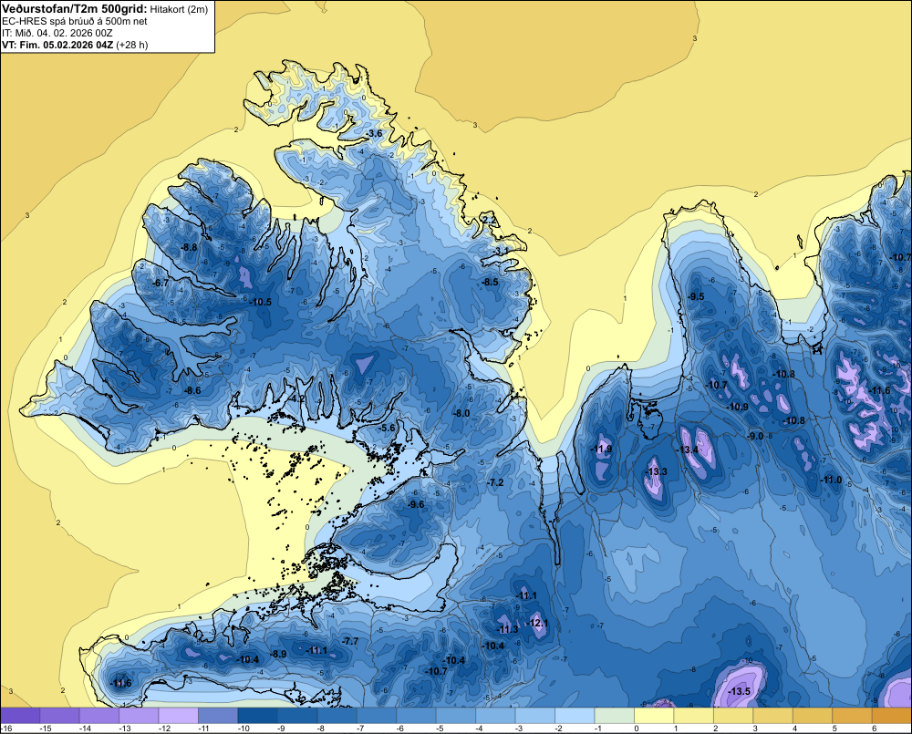
Task: Click the -11.0 temperature label
Action: [x=831, y=480]
